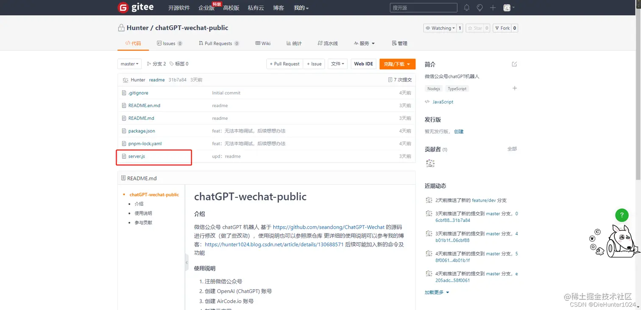641x310 pixels.
Task: Select 介绍 in README outline
Action: [139, 204]
